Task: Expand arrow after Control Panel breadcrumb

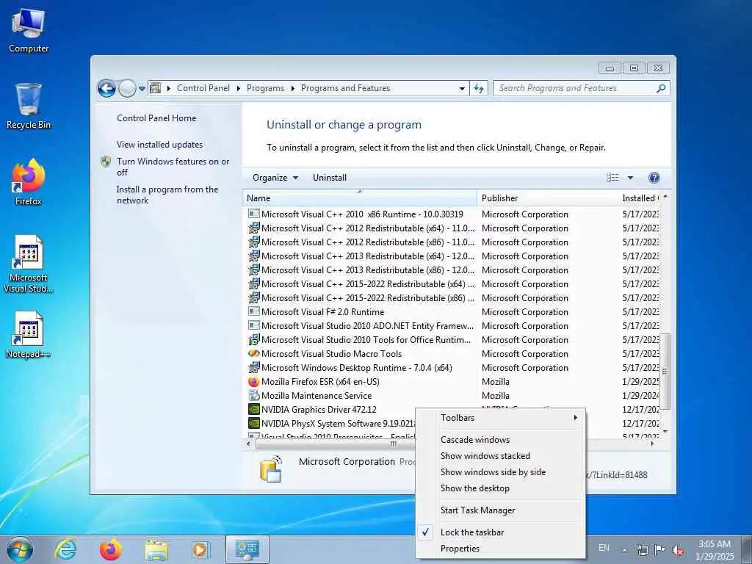Action: pos(239,88)
